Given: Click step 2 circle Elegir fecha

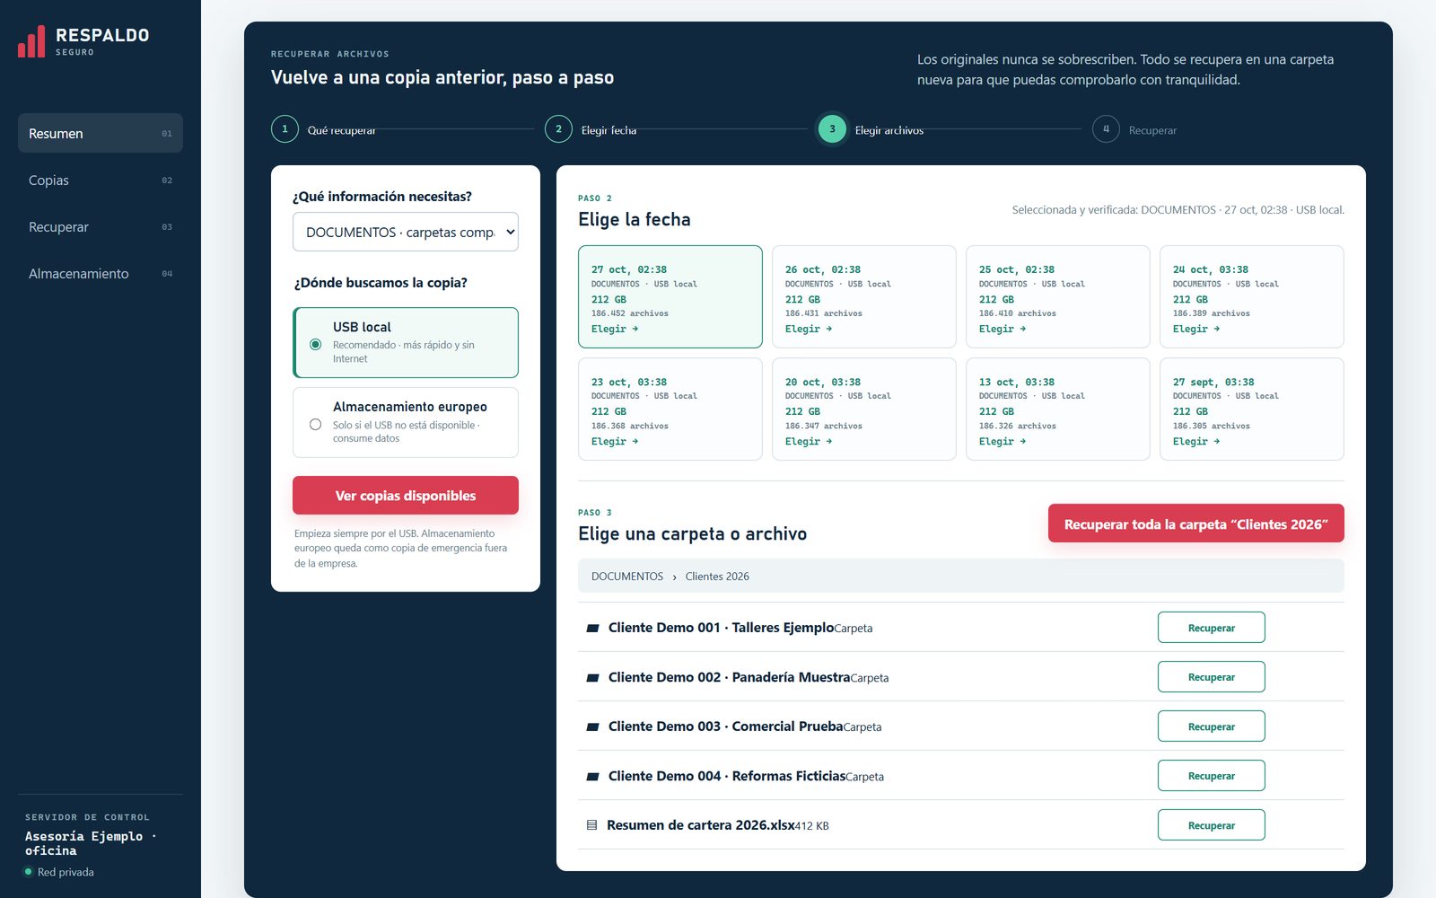Looking at the screenshot, I should tap(558, 129).
